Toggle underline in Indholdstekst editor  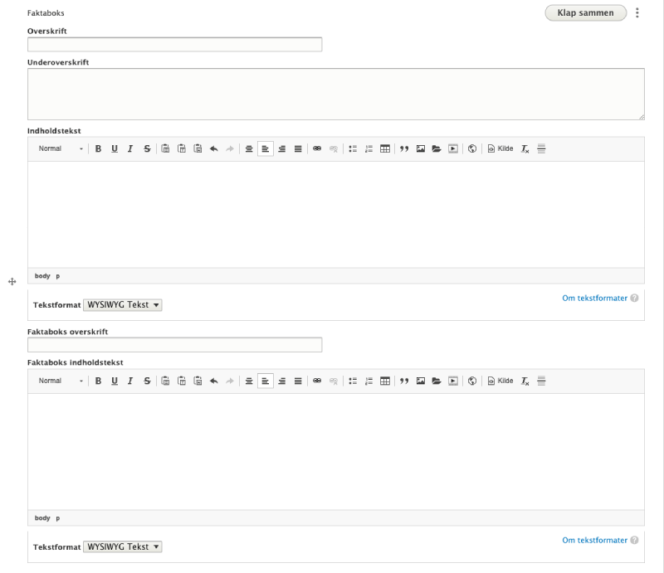(x=115, y=149)
